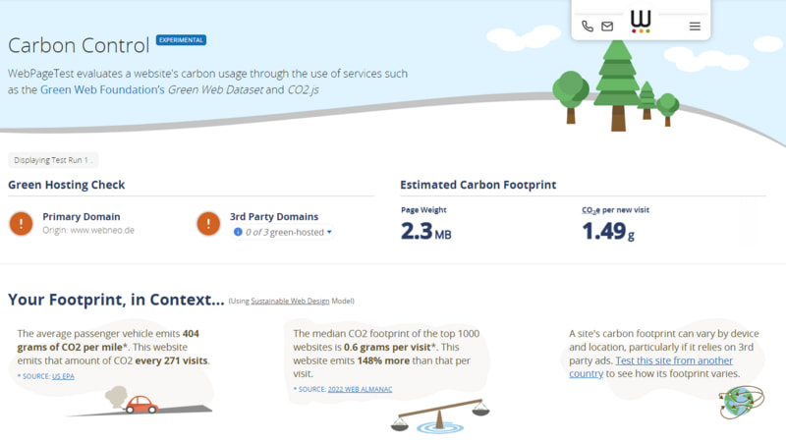Expand the 0 of 3 green-hosted dropdown

point(283,232)
